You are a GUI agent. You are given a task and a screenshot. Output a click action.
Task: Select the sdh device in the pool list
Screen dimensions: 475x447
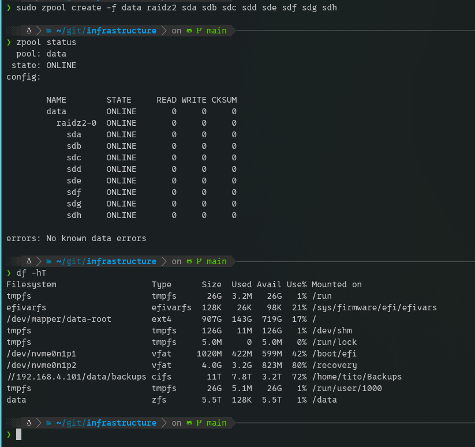74,215
